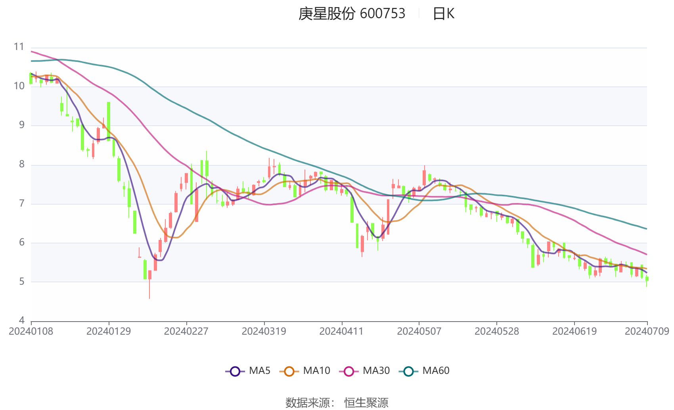The image size is (674, 410).
Task: Click the 20240411 x-axis date label
Action: click(341, 331)
